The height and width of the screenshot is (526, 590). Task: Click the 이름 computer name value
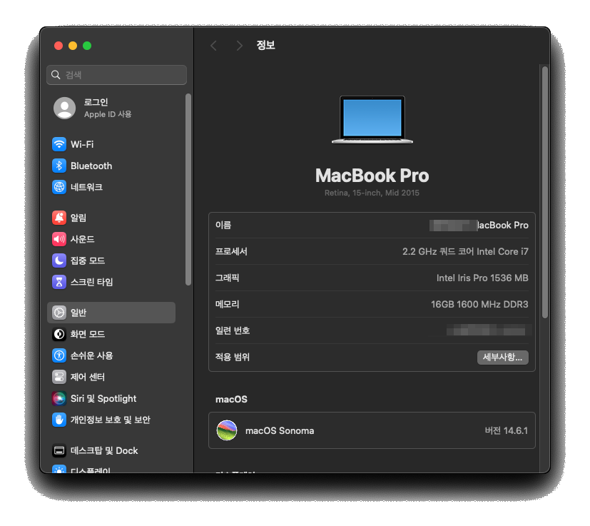(x=479, y=225)
